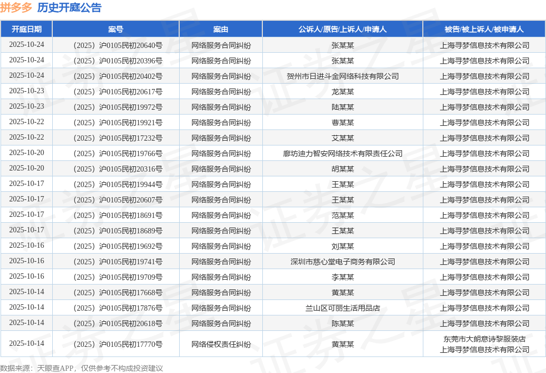Click date 2025-10-17 in row 18691号
This screenshot has height=373, width=546.
(27, 215)
